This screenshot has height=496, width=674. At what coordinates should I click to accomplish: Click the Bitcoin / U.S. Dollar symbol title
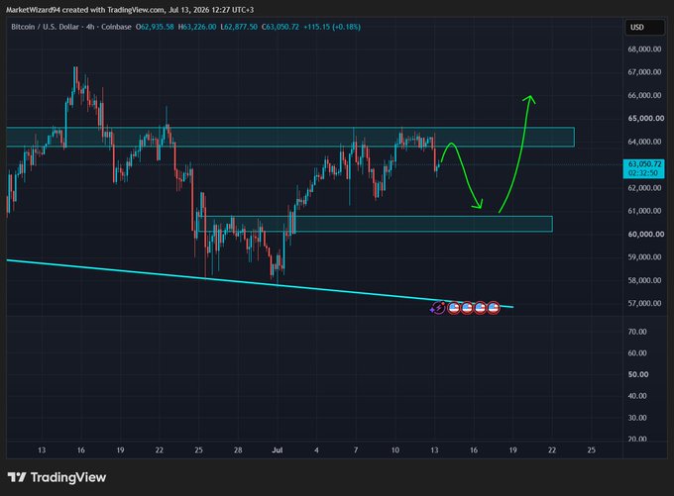46,27
